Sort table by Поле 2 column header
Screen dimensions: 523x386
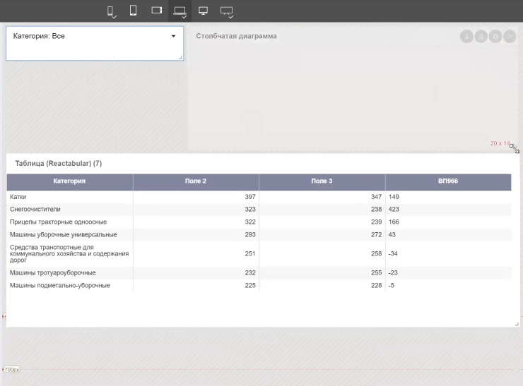[x=196, y=181]
